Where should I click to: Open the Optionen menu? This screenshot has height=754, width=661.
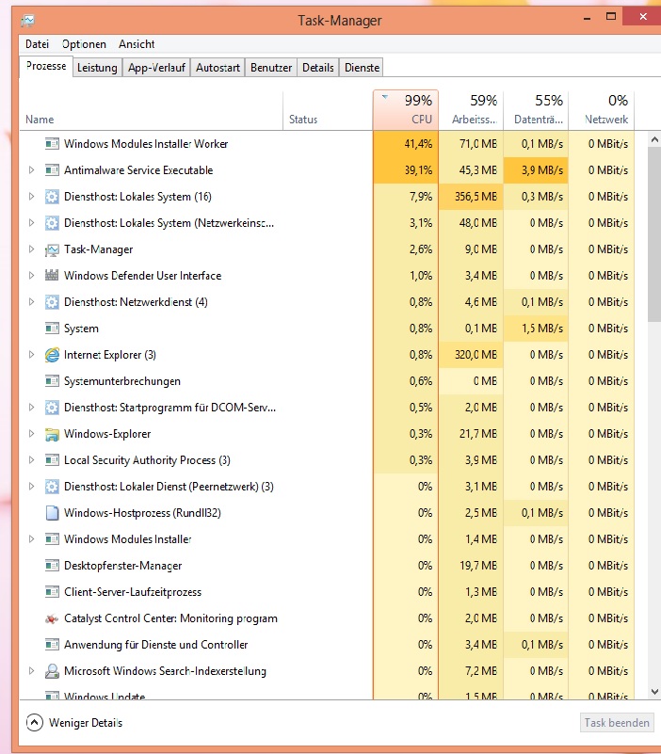[84, 44]
